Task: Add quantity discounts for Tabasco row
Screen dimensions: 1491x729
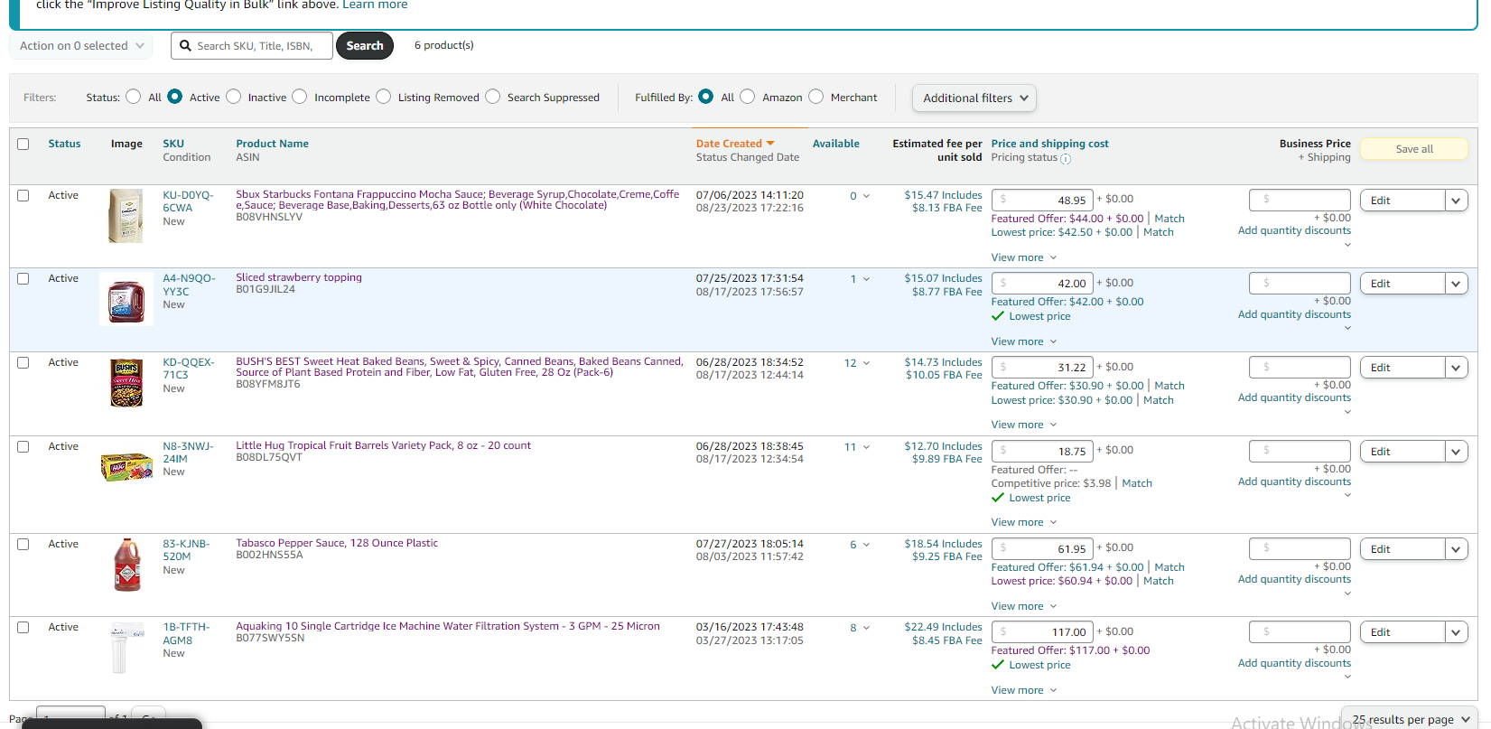Action: pyautogui.click(x=1294, y=579)
